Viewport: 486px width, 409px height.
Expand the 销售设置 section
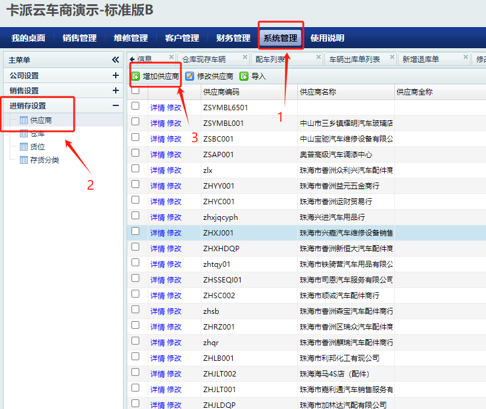[115, 90]
